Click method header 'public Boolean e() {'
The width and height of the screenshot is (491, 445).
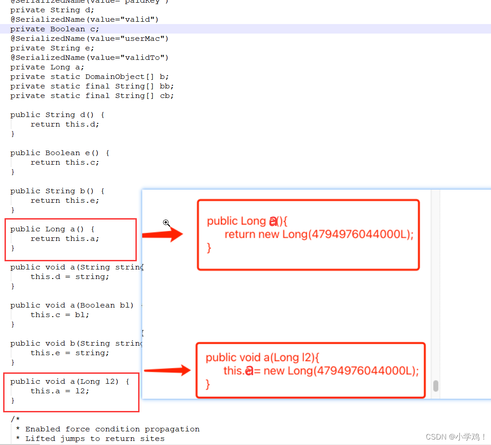[59, 153]
